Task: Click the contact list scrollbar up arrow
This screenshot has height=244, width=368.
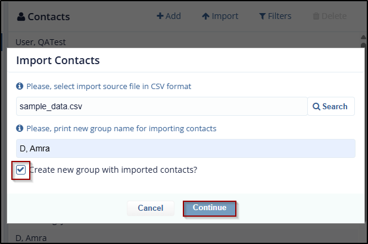Action: click(363, 38)
